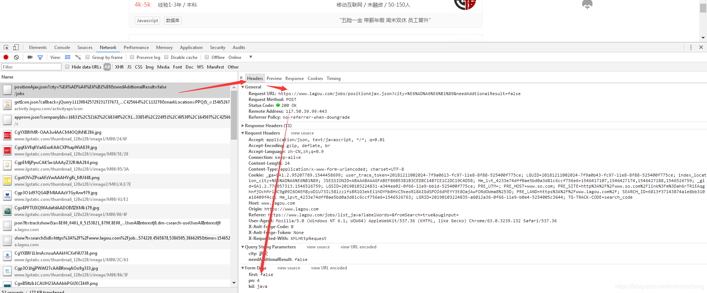Screen dimensions: 707x293
Task: View source of Request Headers
Action: (302, 133)
